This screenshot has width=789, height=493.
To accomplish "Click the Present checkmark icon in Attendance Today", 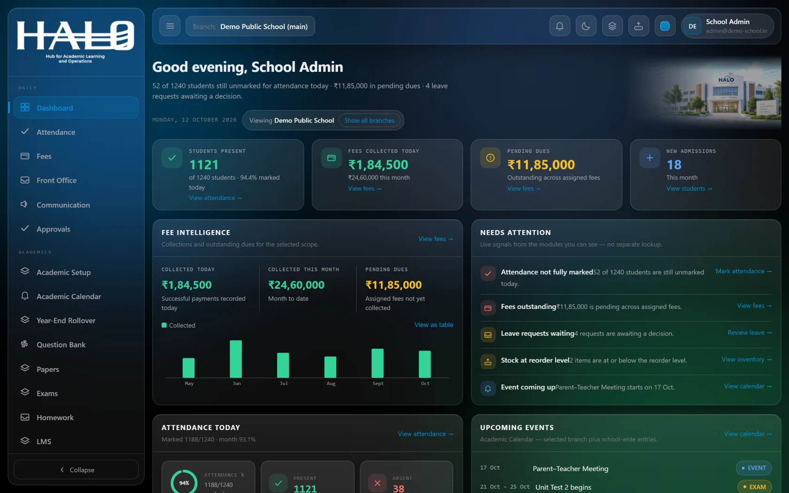I will tap(278, 483).
